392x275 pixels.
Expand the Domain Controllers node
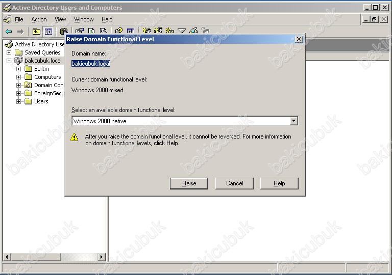[18, 86]
